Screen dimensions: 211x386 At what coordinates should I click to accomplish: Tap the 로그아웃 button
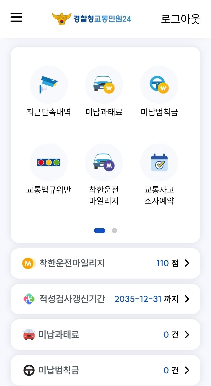180,19
